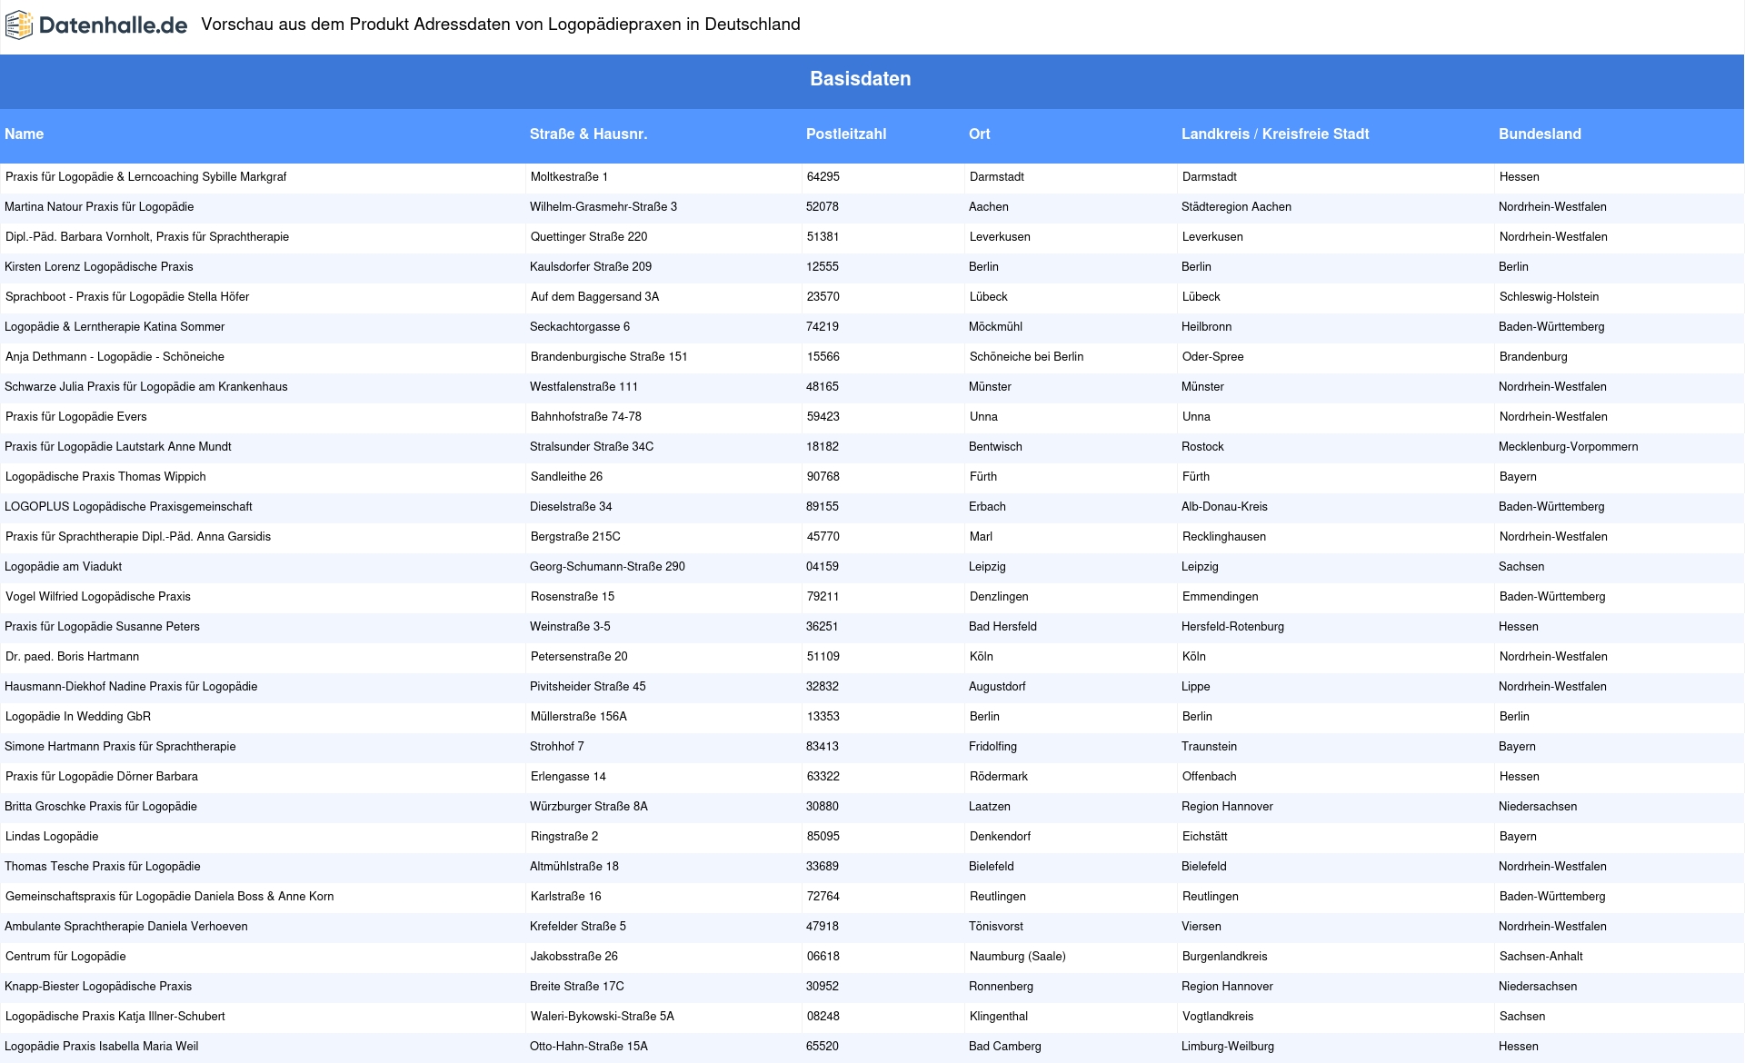Select Logopädie & Lerntherapie Katina Sommer
This screenshot has height=1063, width=1745.
coord(115,327)
